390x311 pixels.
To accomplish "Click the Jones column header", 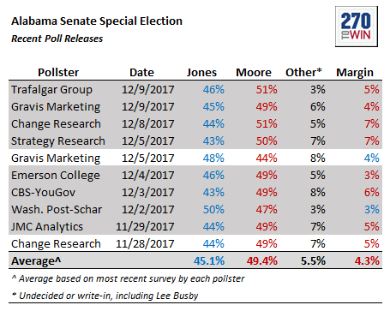I will [x=201, y=73].
